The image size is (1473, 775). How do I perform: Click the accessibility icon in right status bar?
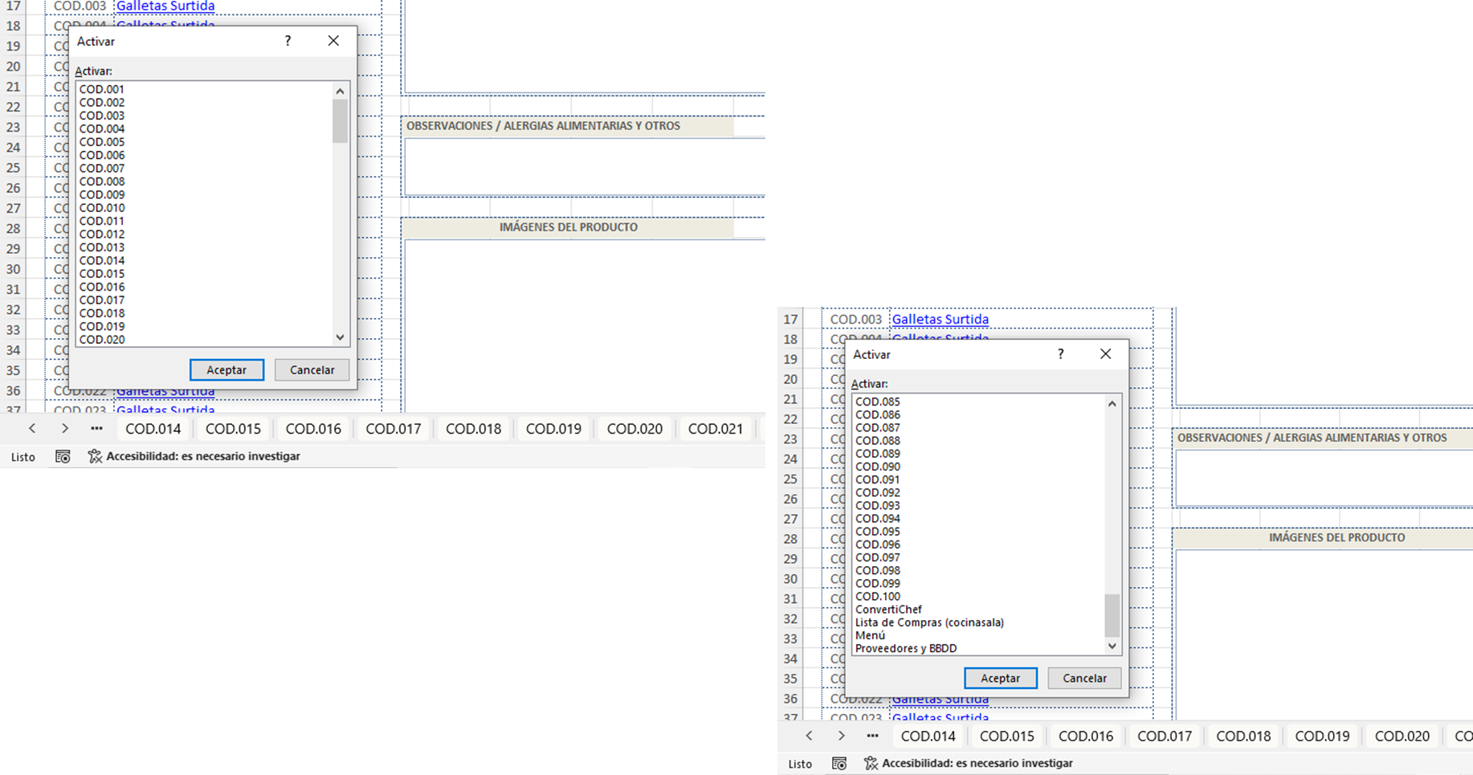[871, 763]
